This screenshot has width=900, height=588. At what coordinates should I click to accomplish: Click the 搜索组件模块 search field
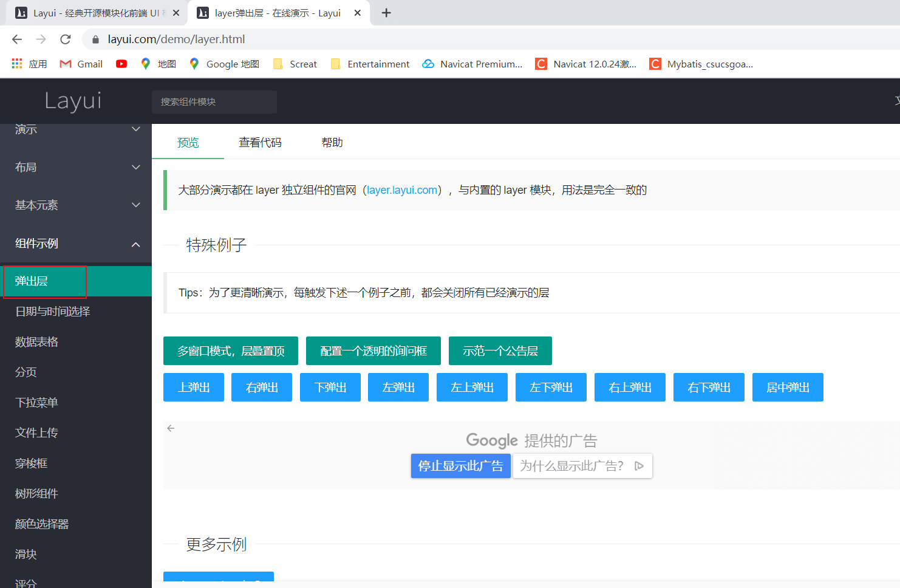(214, 101)
